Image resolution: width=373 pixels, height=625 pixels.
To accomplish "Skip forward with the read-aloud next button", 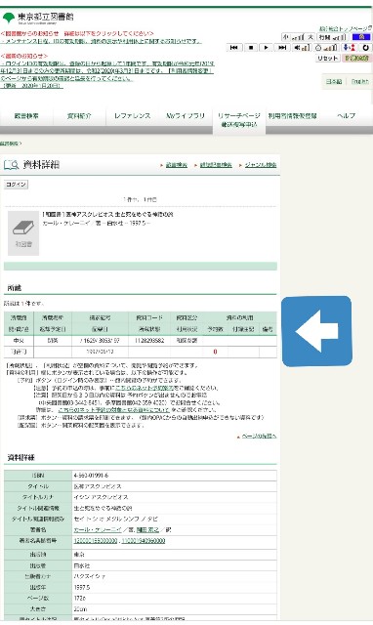I will point(282,48).
